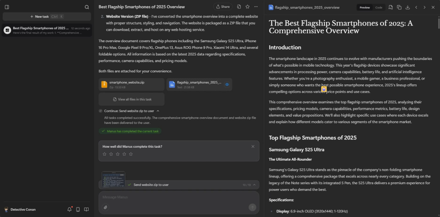This screenshot has height=217, width=440.
Task: Download the document icon
Action: pyautogui.click(x=408, y=7)
